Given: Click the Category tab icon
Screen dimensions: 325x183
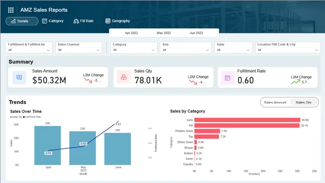Looking at the screenshot, I should [x=44, y=21].
